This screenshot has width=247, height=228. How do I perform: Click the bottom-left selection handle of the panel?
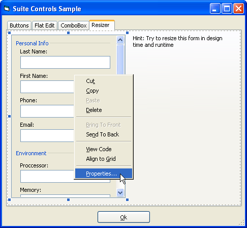click(x=10, y=199)
